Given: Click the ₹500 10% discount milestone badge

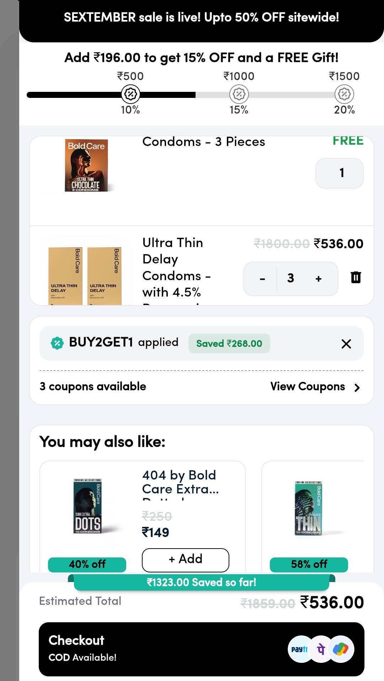Looking at the screenshot, I should pos(130,94).
